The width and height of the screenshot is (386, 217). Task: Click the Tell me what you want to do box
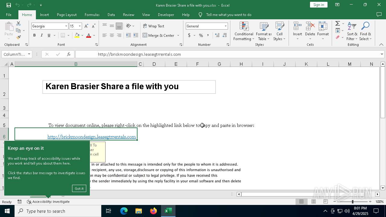click(229, 15)
